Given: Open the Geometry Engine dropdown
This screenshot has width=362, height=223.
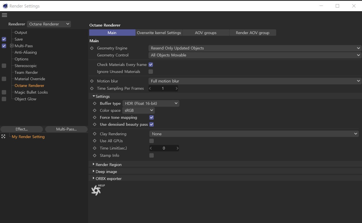Looking at the screenshot, I should point(255,48).
